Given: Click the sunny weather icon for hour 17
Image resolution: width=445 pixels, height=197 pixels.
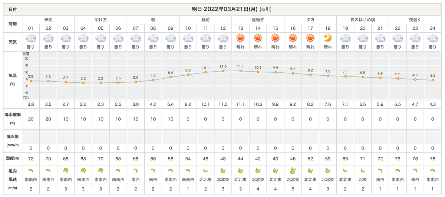Looking at the screenshot, I should (310, 38).
